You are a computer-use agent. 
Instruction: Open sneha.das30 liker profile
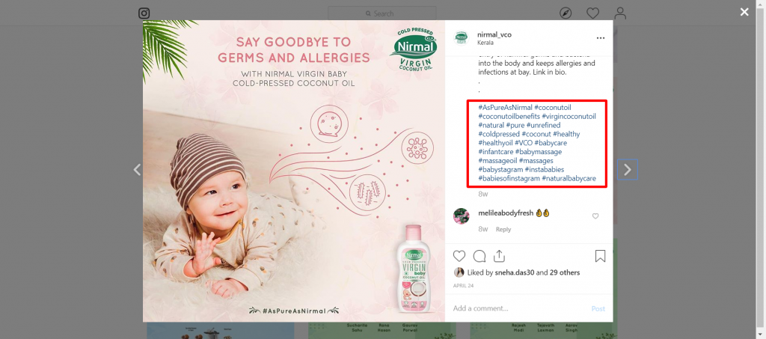tap(513, 272)
